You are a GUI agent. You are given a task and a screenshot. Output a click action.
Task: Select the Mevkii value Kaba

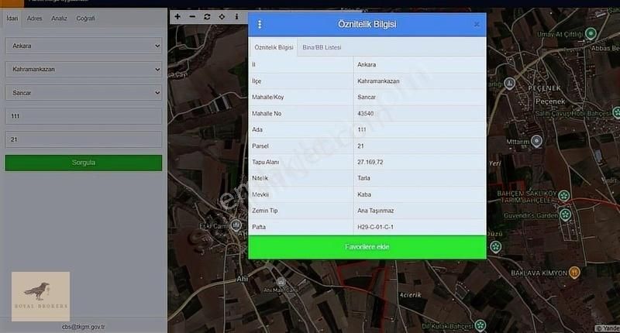pos(363,194)
